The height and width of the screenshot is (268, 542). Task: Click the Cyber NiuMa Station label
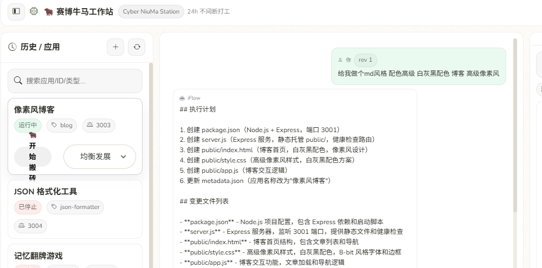tap(151, 11)
